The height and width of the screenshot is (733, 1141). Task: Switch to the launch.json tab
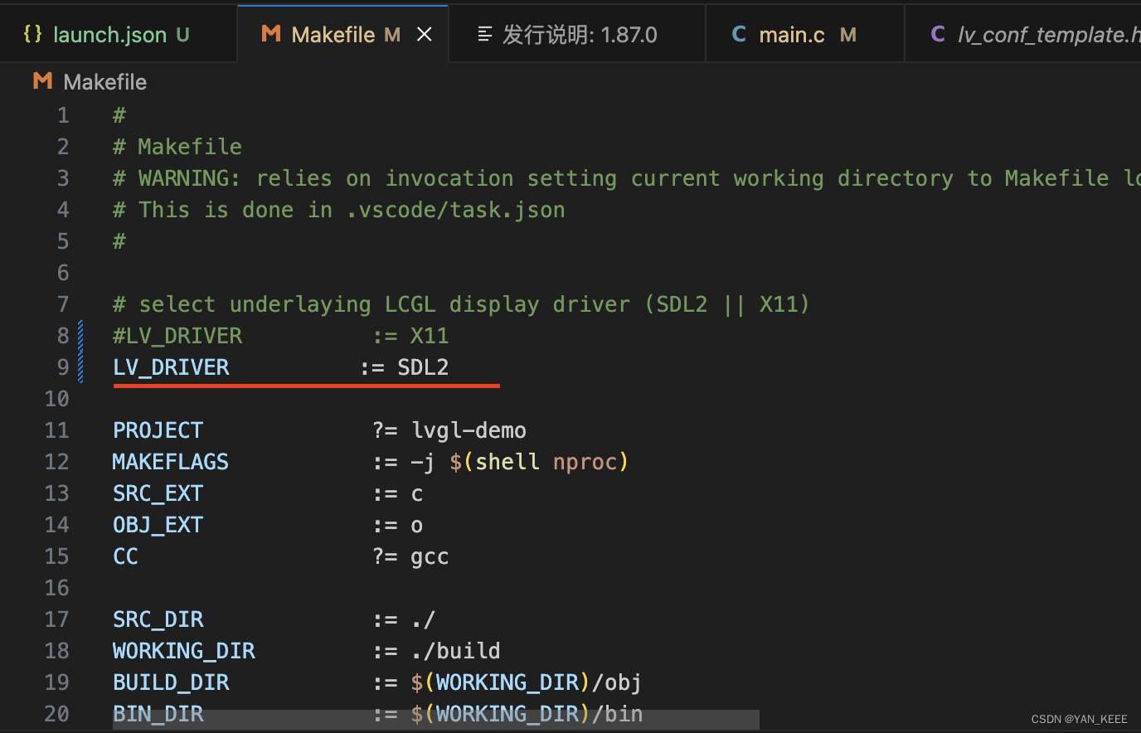point(118,34)
